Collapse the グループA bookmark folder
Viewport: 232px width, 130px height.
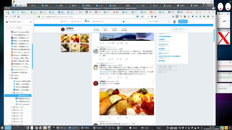click(12, 93)
